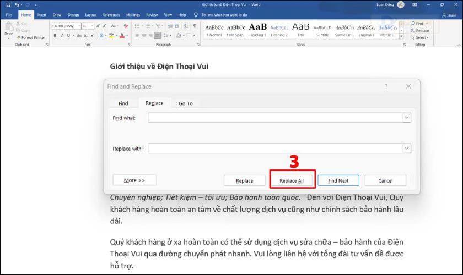This screenshot has width=463, height=275.
Task: Click the Decrease Indent icon
Action: coord(170,26)
